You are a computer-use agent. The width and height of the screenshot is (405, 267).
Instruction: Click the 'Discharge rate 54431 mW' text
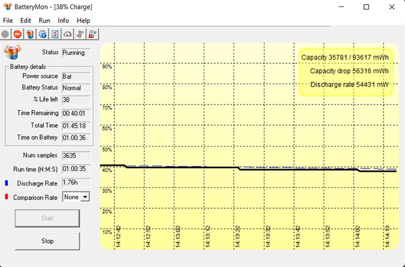(349, 84)
